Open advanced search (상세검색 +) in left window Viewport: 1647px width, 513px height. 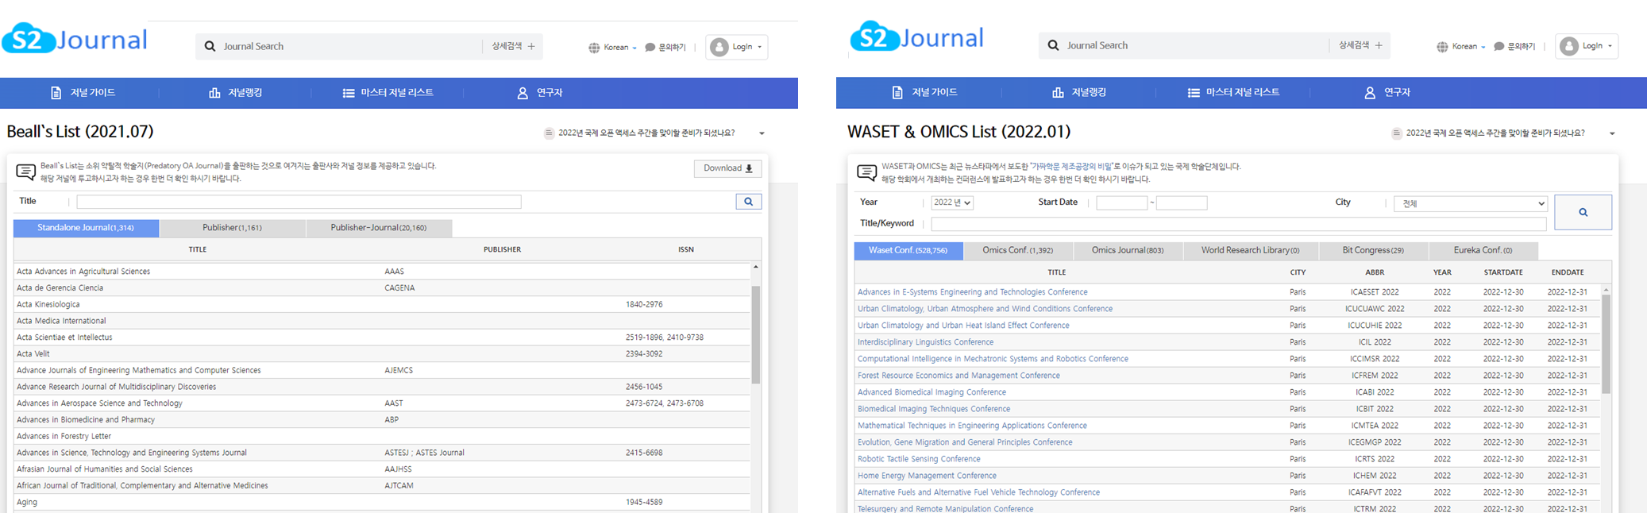click(x=513, y=46)
